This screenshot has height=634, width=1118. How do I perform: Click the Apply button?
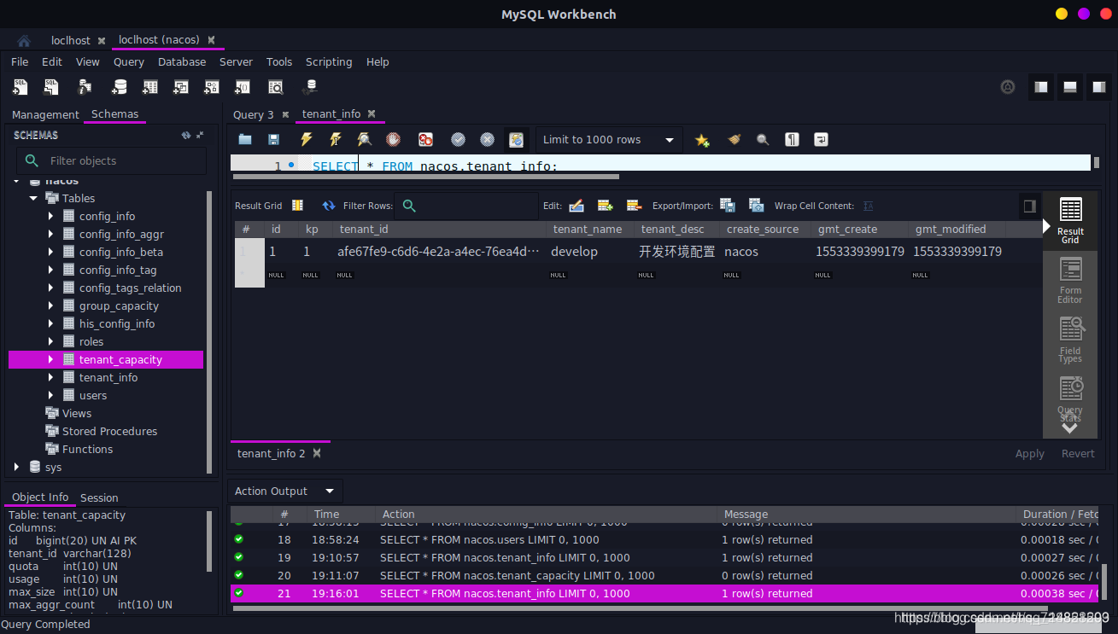(x=1029, y=453)
